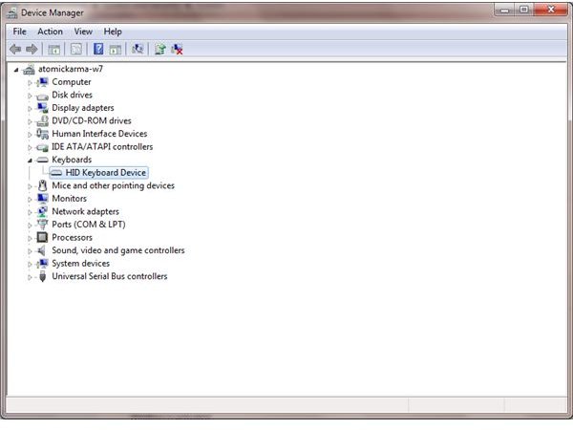Toggle the action pane toolbar icon

pos(116,49)
